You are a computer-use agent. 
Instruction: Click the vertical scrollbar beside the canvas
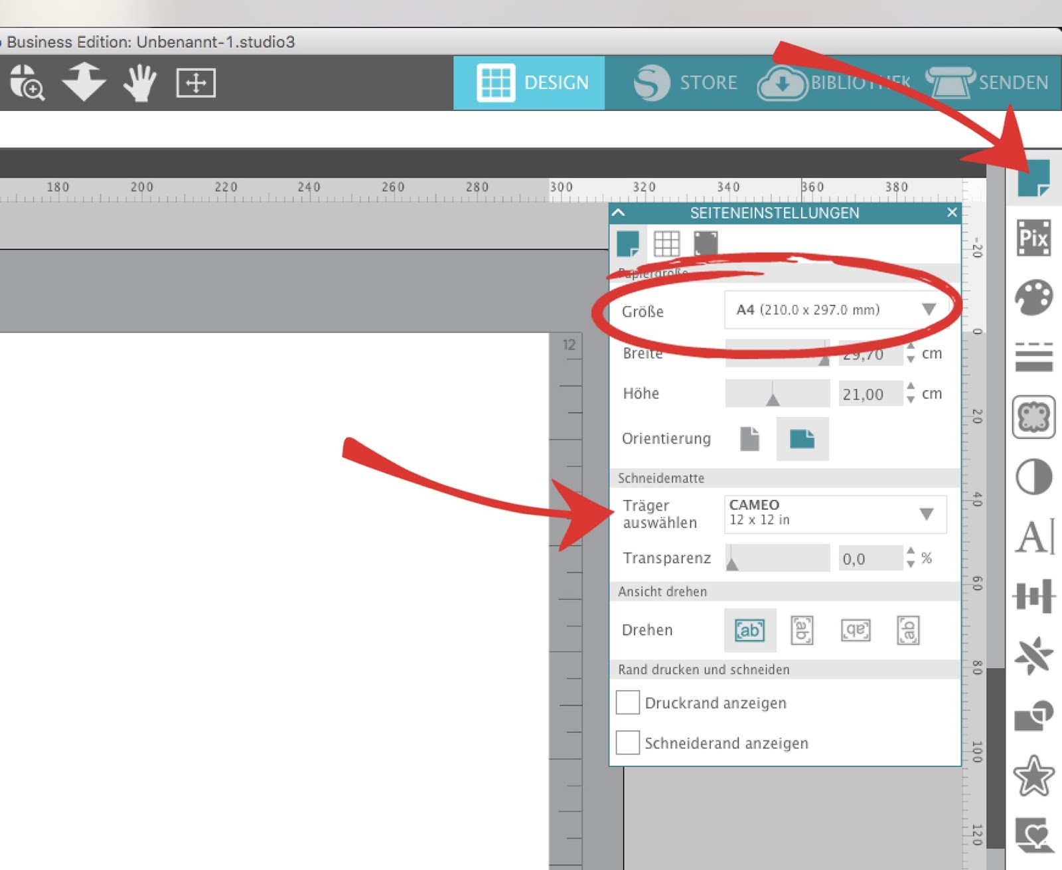point(996,757)
